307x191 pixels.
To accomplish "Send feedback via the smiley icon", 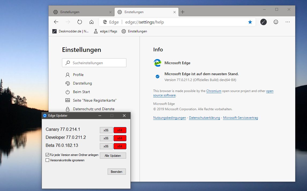I will (x=276, y=22).
